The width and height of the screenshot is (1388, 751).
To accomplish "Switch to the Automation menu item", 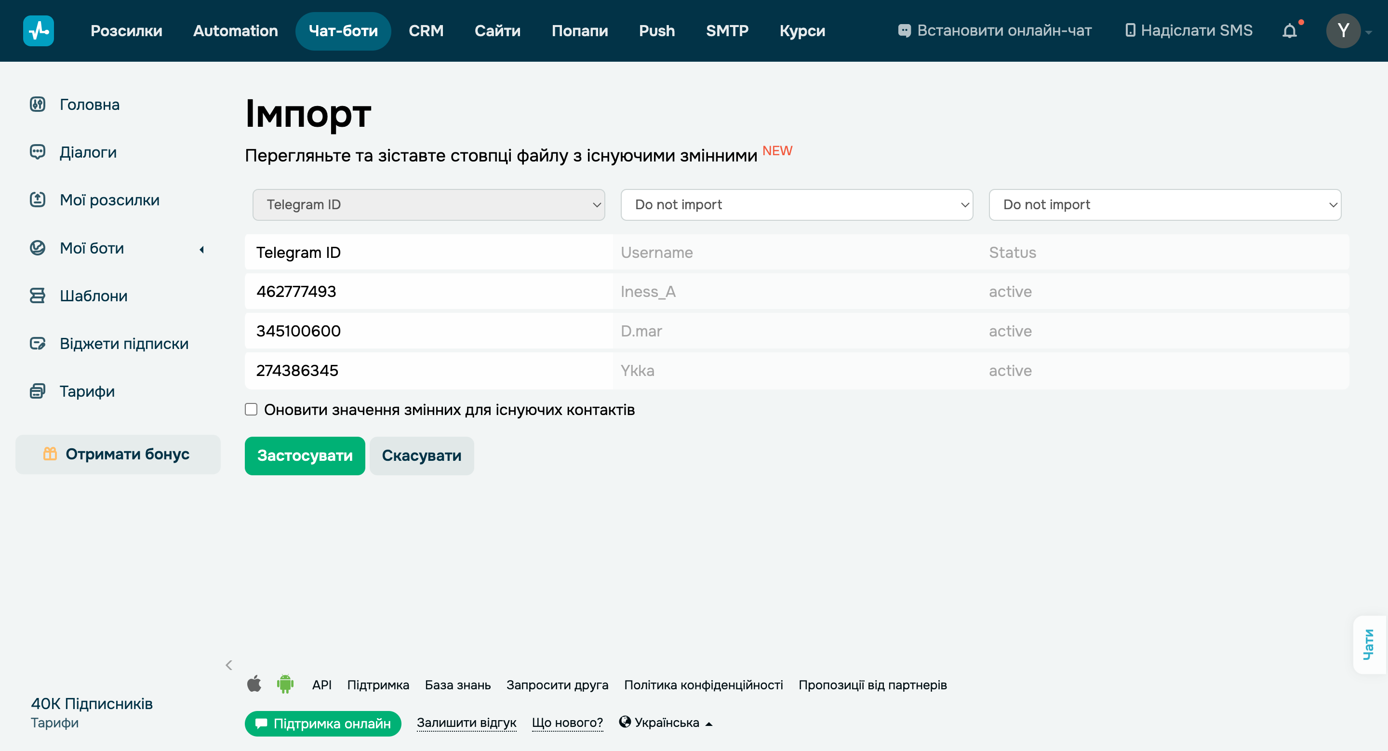I will click(235, 31).
